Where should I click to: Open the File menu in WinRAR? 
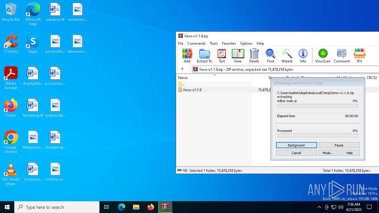(181, 43)
